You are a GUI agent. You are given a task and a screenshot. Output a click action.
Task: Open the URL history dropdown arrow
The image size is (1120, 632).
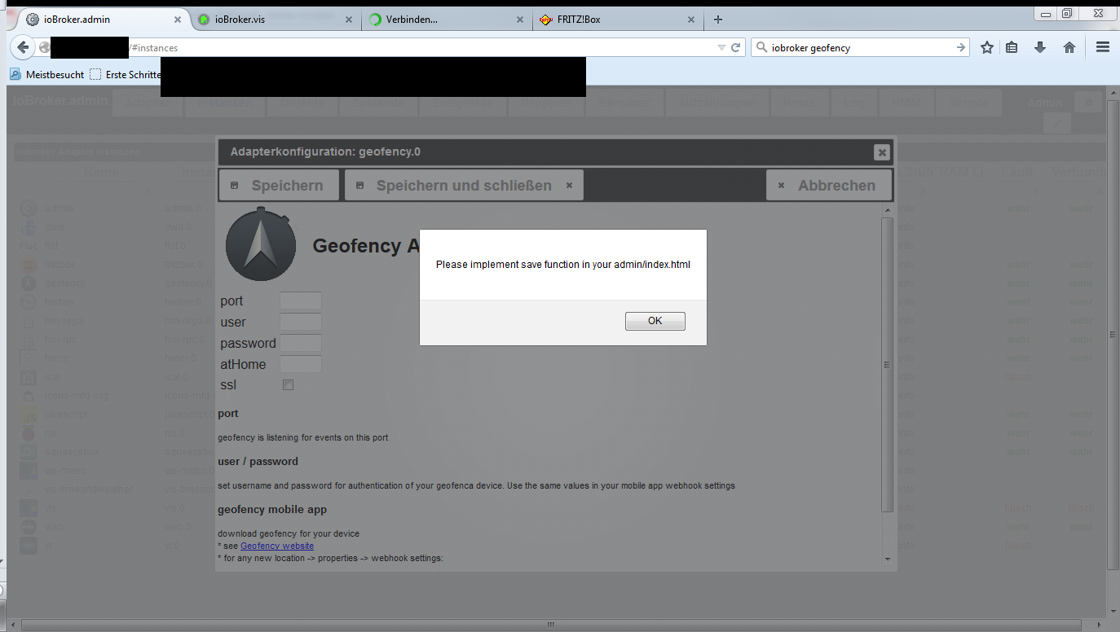click(721, 48)
